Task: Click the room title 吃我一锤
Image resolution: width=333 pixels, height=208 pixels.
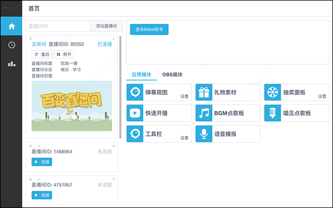Action: [69, 63]
